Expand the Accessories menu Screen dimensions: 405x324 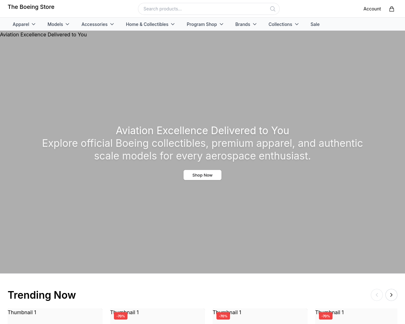(98, 24)
